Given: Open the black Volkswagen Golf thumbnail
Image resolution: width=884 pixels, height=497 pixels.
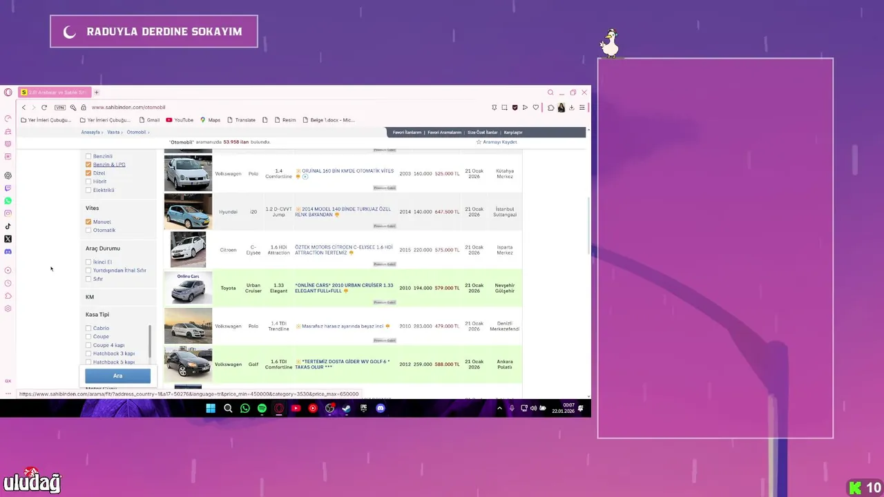Looking at the screenshot, I should click(188, 364).
